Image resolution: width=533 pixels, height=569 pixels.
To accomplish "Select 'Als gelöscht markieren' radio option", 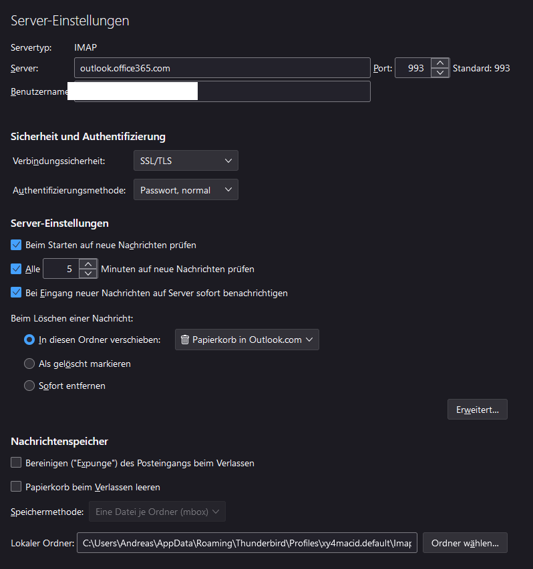I will tap(29, 364).
